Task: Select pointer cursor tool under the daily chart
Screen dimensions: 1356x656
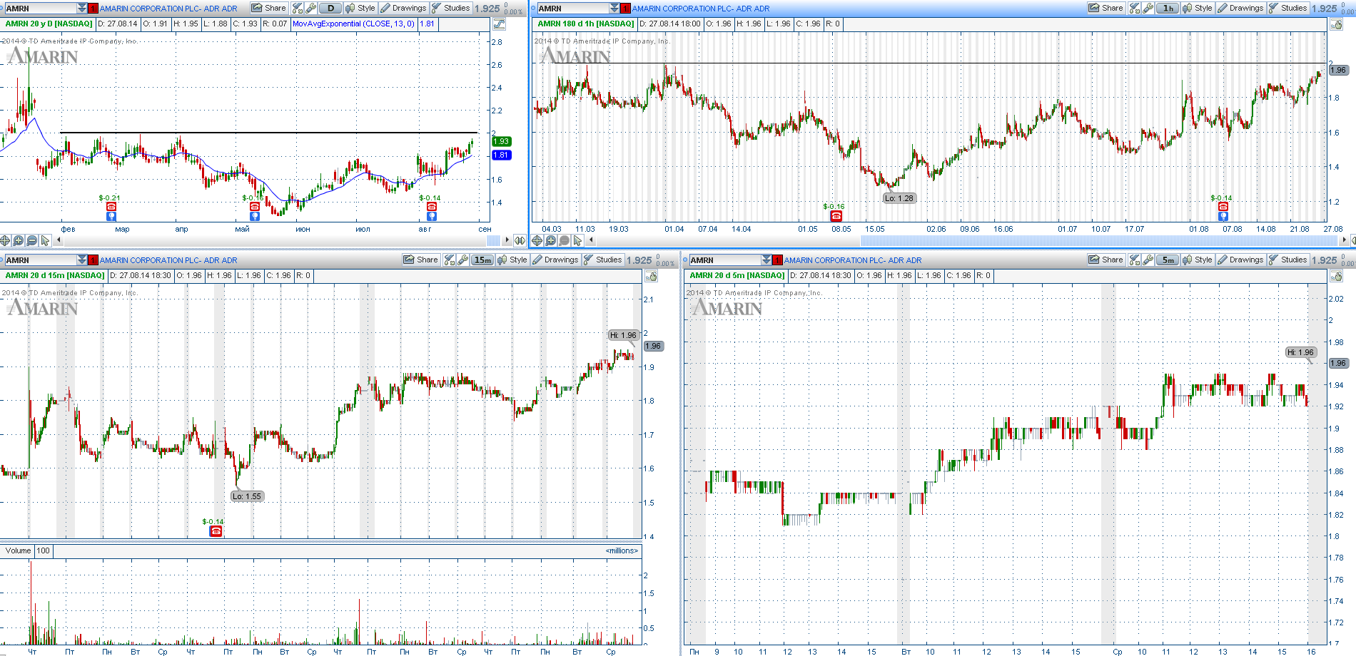Action: point(46,240)
